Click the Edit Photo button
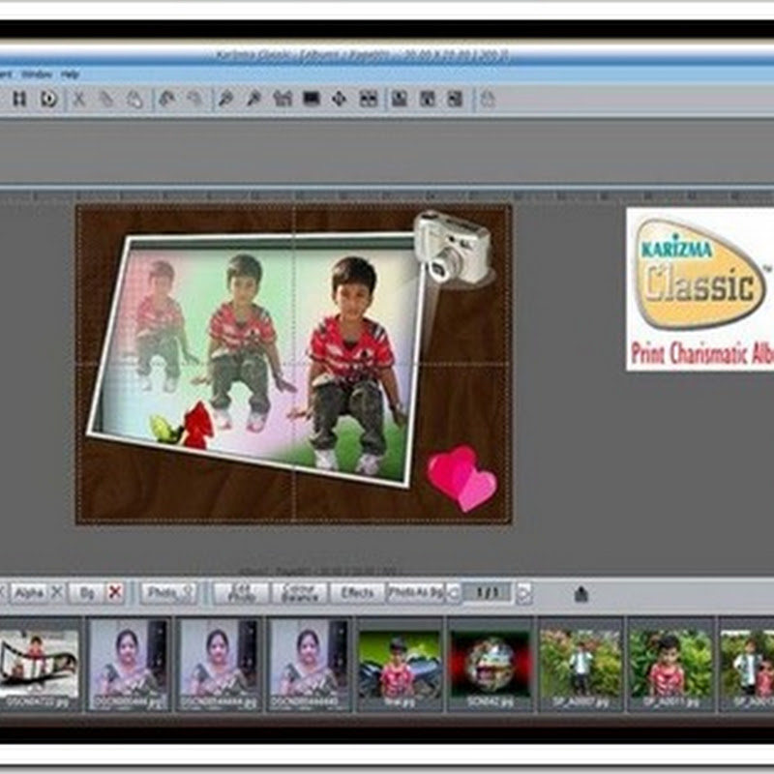 [x=241, y=593]
